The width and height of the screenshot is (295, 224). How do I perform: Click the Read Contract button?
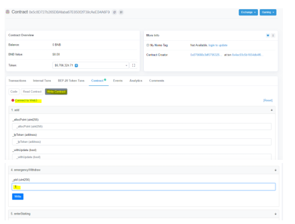click(32, 91)
